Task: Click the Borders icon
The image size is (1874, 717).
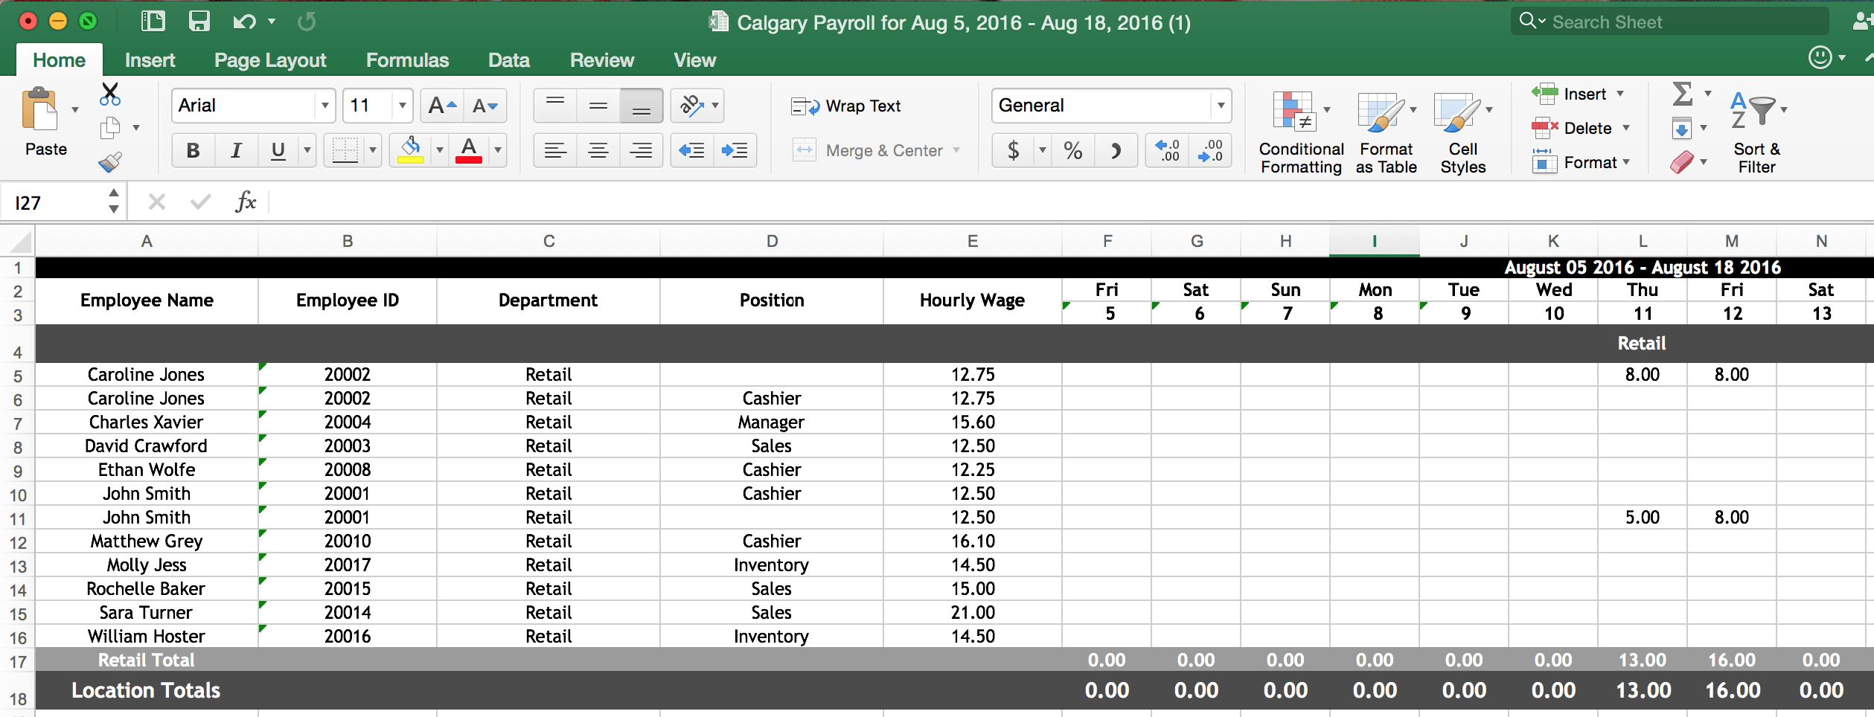Action: click(x=345, y=150)
